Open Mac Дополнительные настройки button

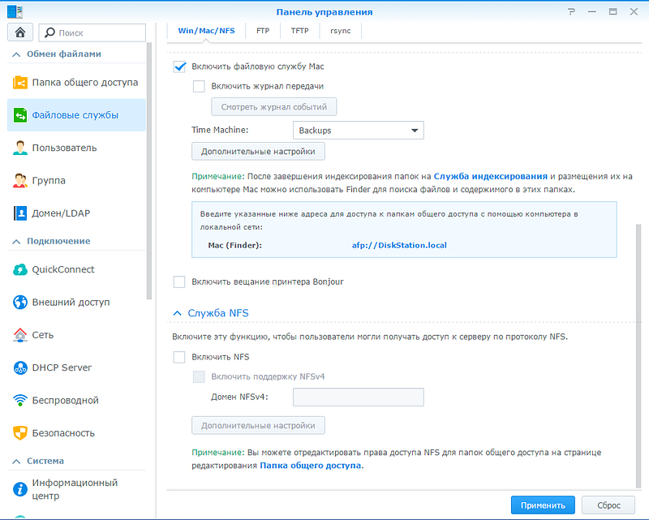[258, 152]
